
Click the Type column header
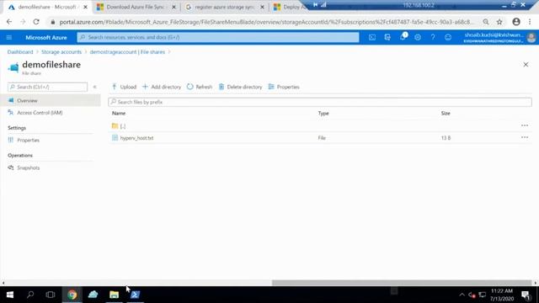pos(323,113)
